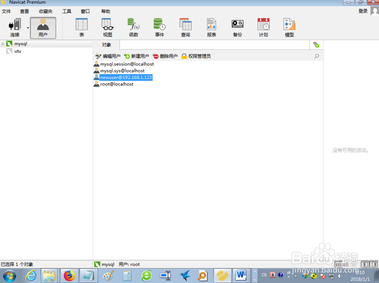
Task: Expand the mysql connection tree node
Action: coord(3,44)
